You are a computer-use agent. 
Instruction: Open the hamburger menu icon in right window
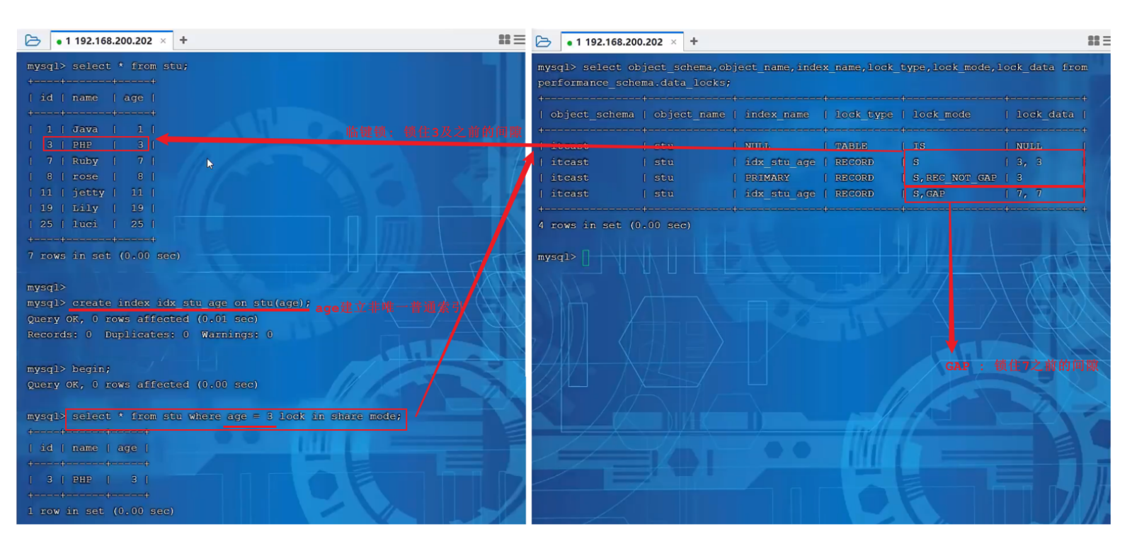tap(1107, 41)
